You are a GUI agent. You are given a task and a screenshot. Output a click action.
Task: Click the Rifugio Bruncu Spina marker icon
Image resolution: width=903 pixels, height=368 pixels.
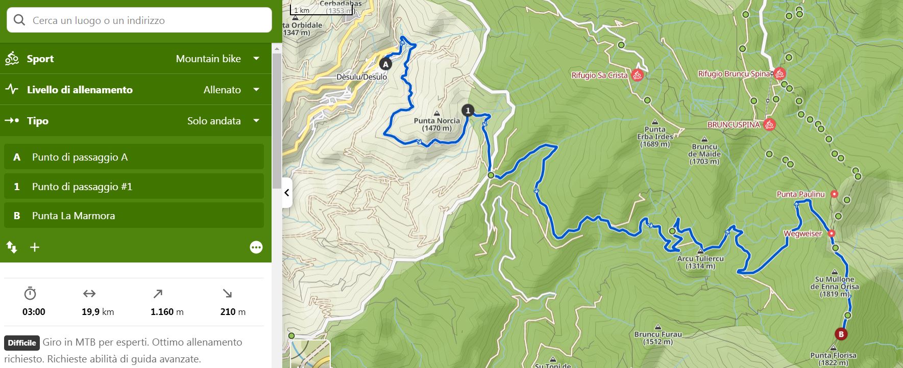click(779, 73)
